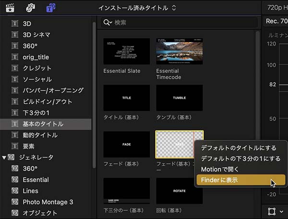Open the インストール済みタイトル popup menu

tap(137, 8)
